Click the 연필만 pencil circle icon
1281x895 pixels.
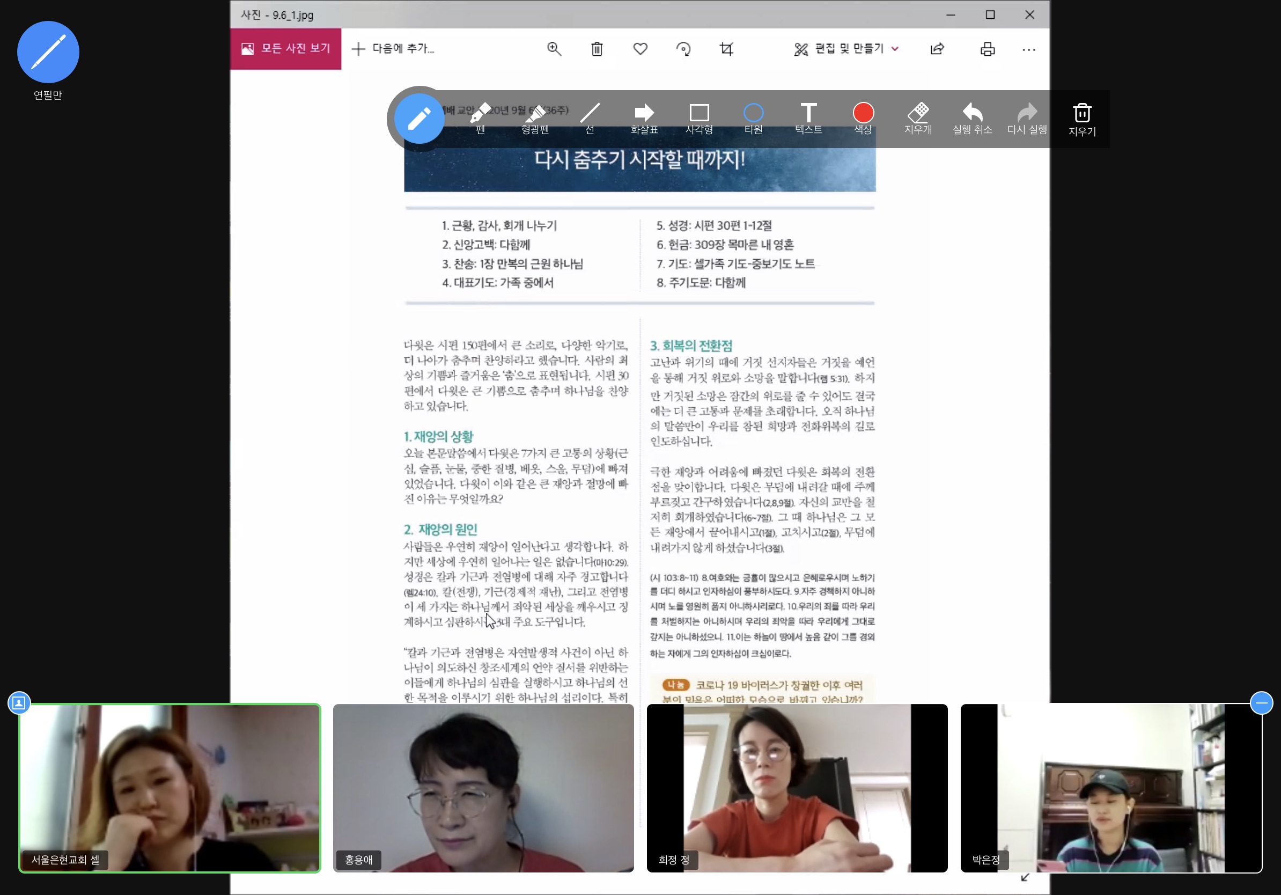(48, 52)
